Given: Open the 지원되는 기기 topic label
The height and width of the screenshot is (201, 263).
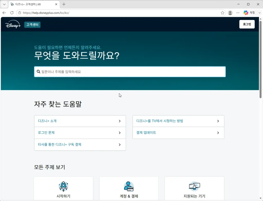Looking at the screenshot, I should tap(194, 196).
